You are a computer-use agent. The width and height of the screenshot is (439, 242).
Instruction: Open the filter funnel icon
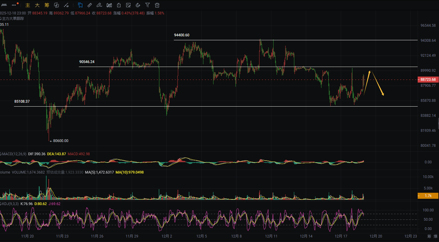pyautogui.click(x=147, y=5)
